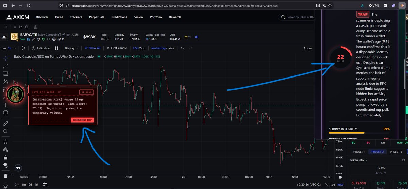Open the Discover menu

pos(42,17)
